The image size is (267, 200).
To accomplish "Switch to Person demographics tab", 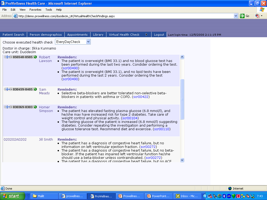I will [46, 35].
